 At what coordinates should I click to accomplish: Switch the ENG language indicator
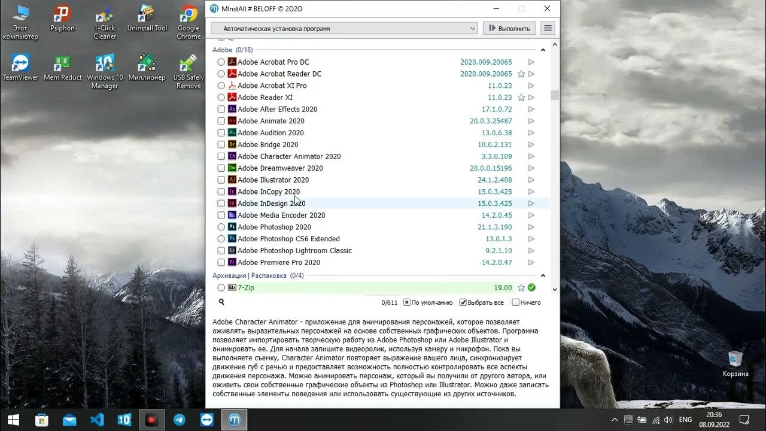click(x=686, y=420)
